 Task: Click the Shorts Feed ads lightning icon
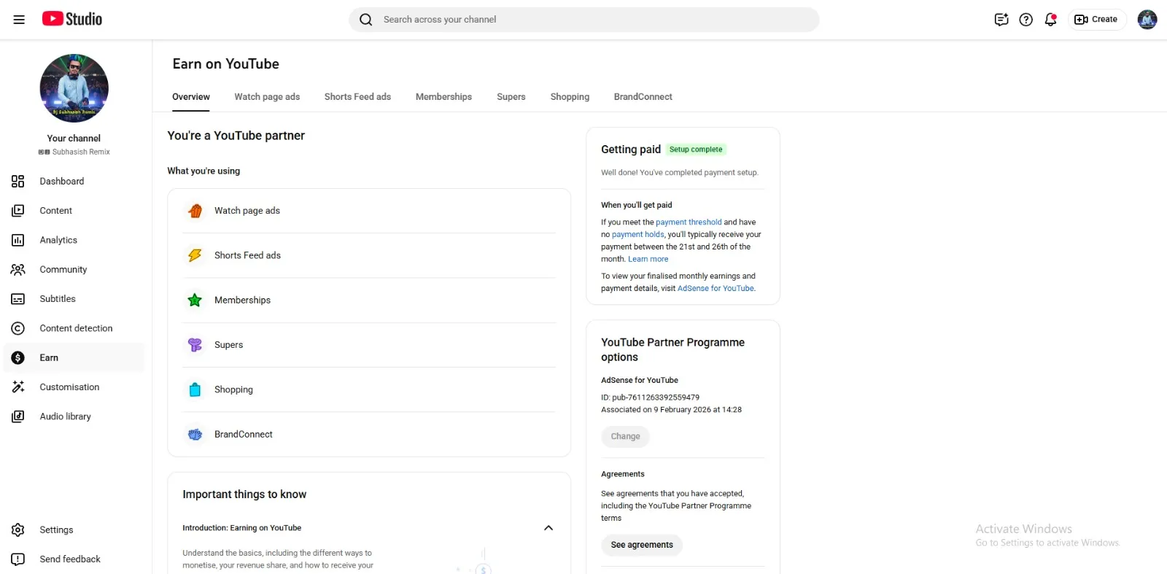(195, 255)
